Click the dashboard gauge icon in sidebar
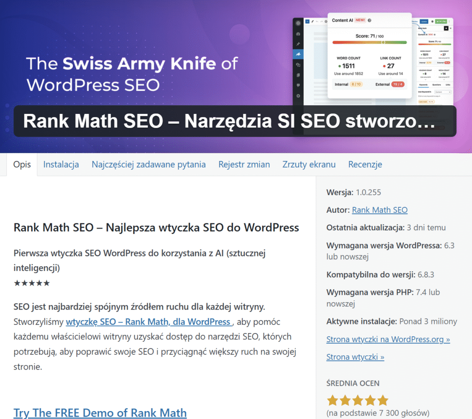 tap(298, 34)
